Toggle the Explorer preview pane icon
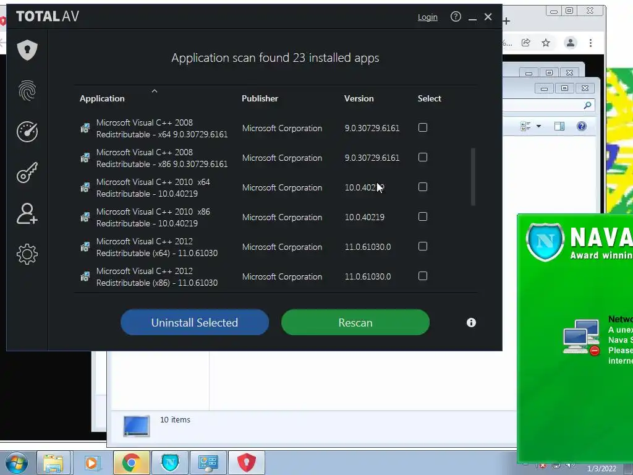This screenshot has height=475, width=633. tap(559, 126)
